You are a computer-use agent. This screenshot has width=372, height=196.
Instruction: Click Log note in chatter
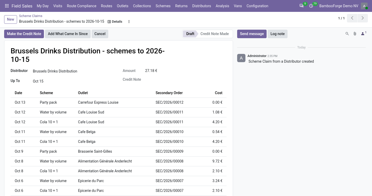click(x=277, y=34)
